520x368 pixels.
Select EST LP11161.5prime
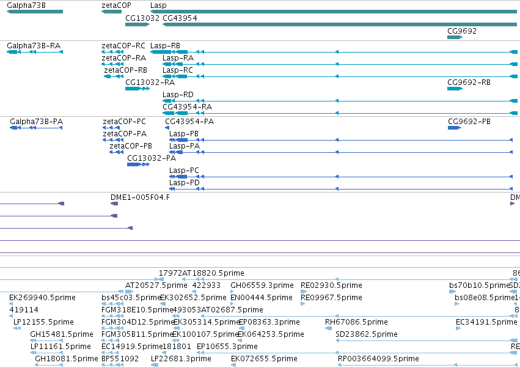[x=46, y=353]
